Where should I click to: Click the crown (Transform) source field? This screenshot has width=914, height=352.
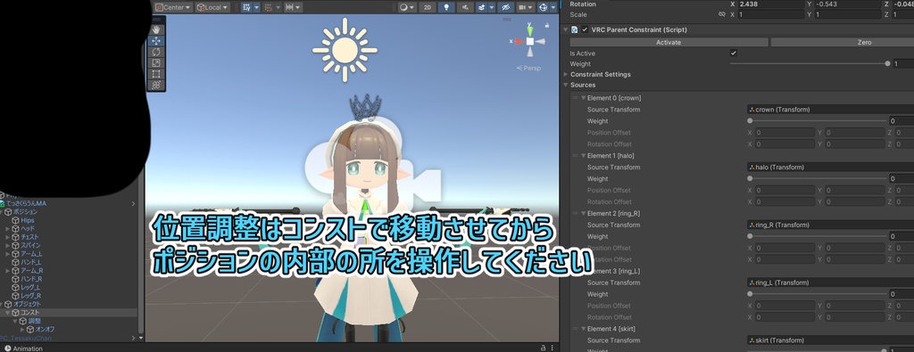830,110
